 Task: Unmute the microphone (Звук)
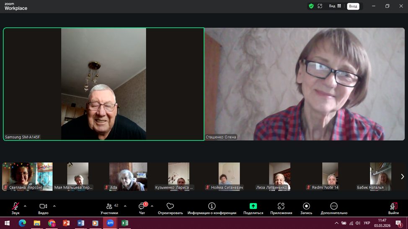(15, 206)
